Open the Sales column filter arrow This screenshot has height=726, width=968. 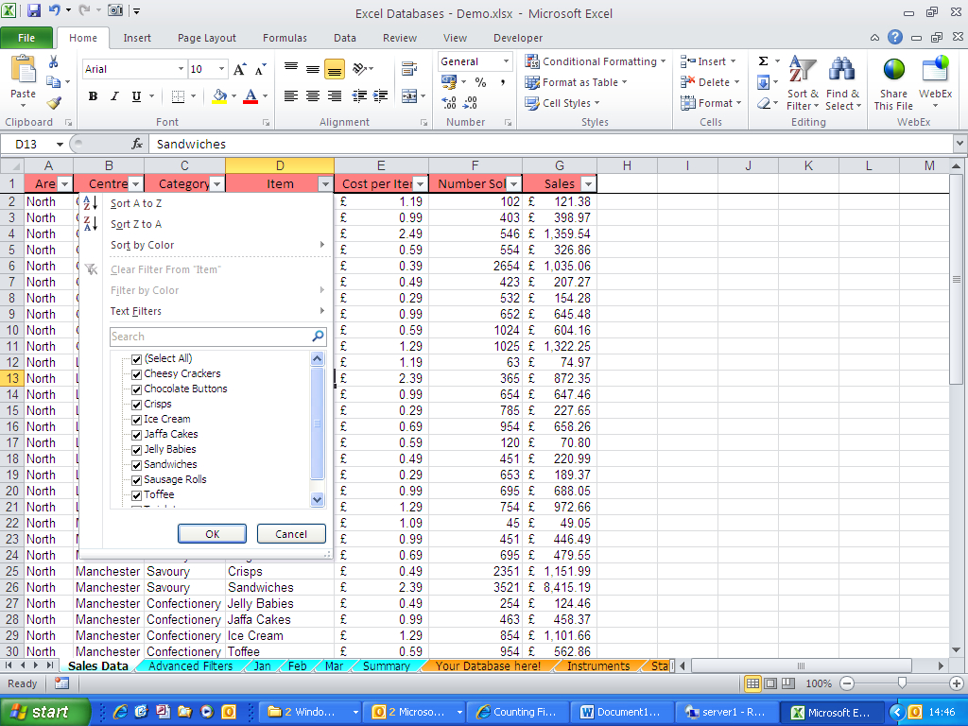point(588,184)
